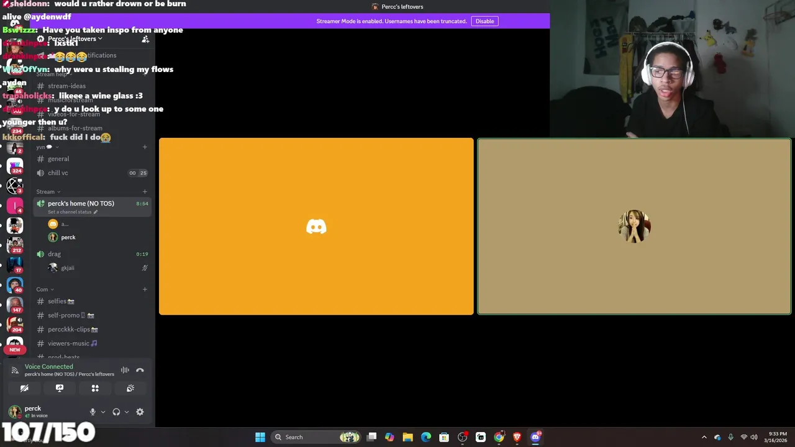Jump to NEW unread servers pill
The height and width of the screenshot is (447, 795).
[15, 350]
